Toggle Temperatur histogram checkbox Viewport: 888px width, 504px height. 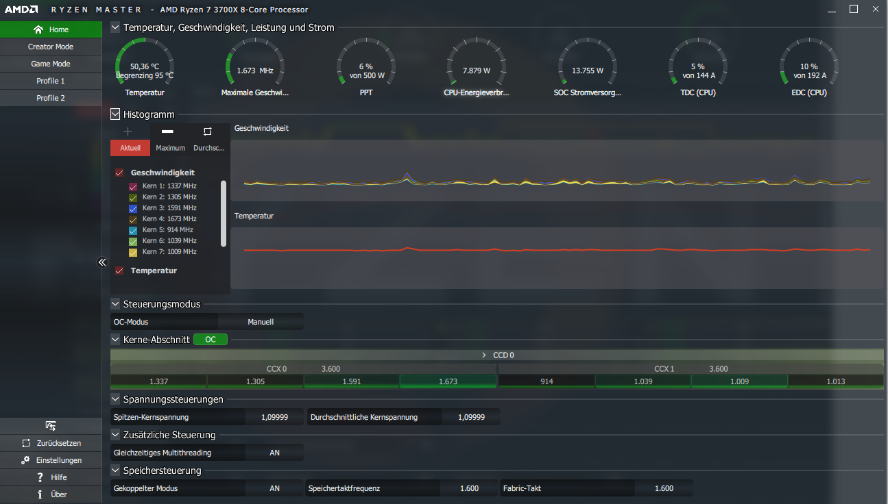tap(119, 270)
